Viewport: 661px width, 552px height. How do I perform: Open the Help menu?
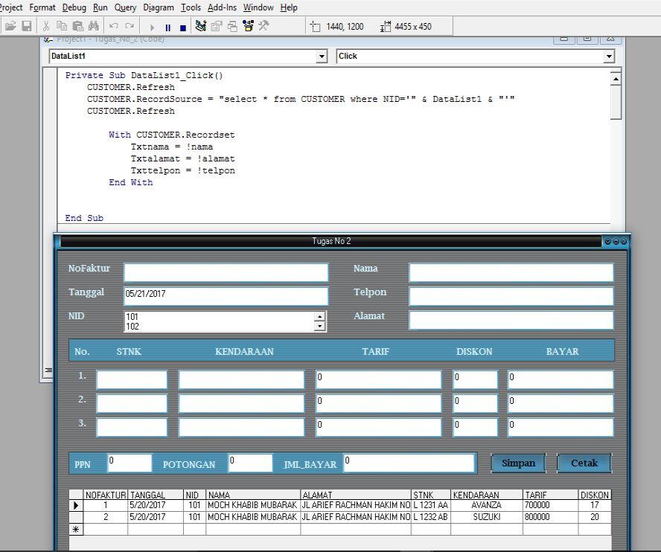point(289,7)
